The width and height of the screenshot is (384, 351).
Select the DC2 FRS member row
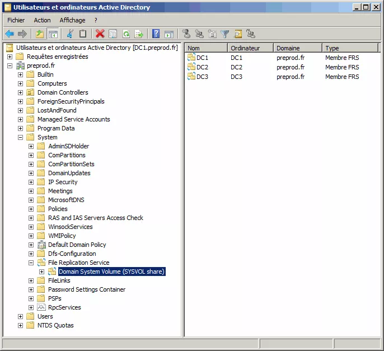[x=273, y=67]
